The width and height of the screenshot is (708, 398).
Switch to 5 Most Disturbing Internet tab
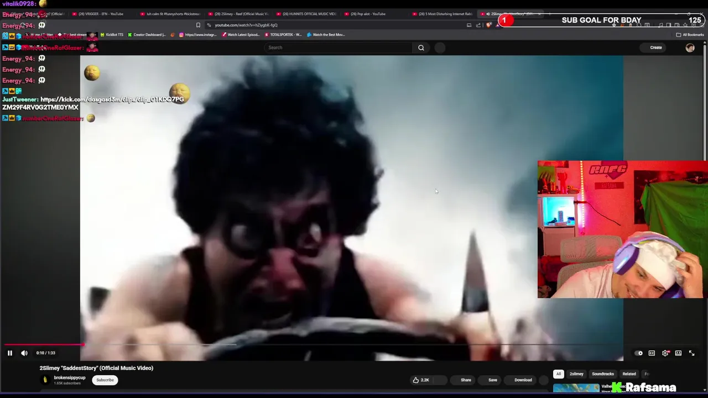click(442, 14)
